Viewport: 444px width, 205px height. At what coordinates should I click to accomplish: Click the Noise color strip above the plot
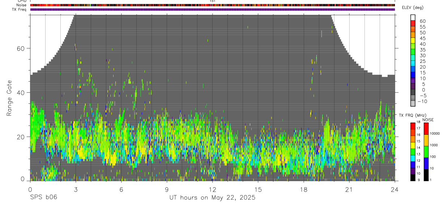[213, 5]
